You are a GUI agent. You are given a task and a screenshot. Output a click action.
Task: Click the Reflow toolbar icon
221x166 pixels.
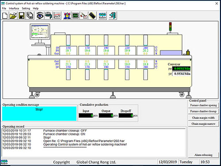pos(103,15)
